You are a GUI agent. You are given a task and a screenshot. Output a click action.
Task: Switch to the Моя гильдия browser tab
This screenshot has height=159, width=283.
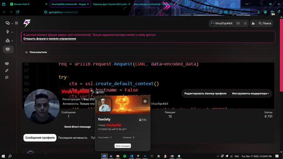[153, 4]
